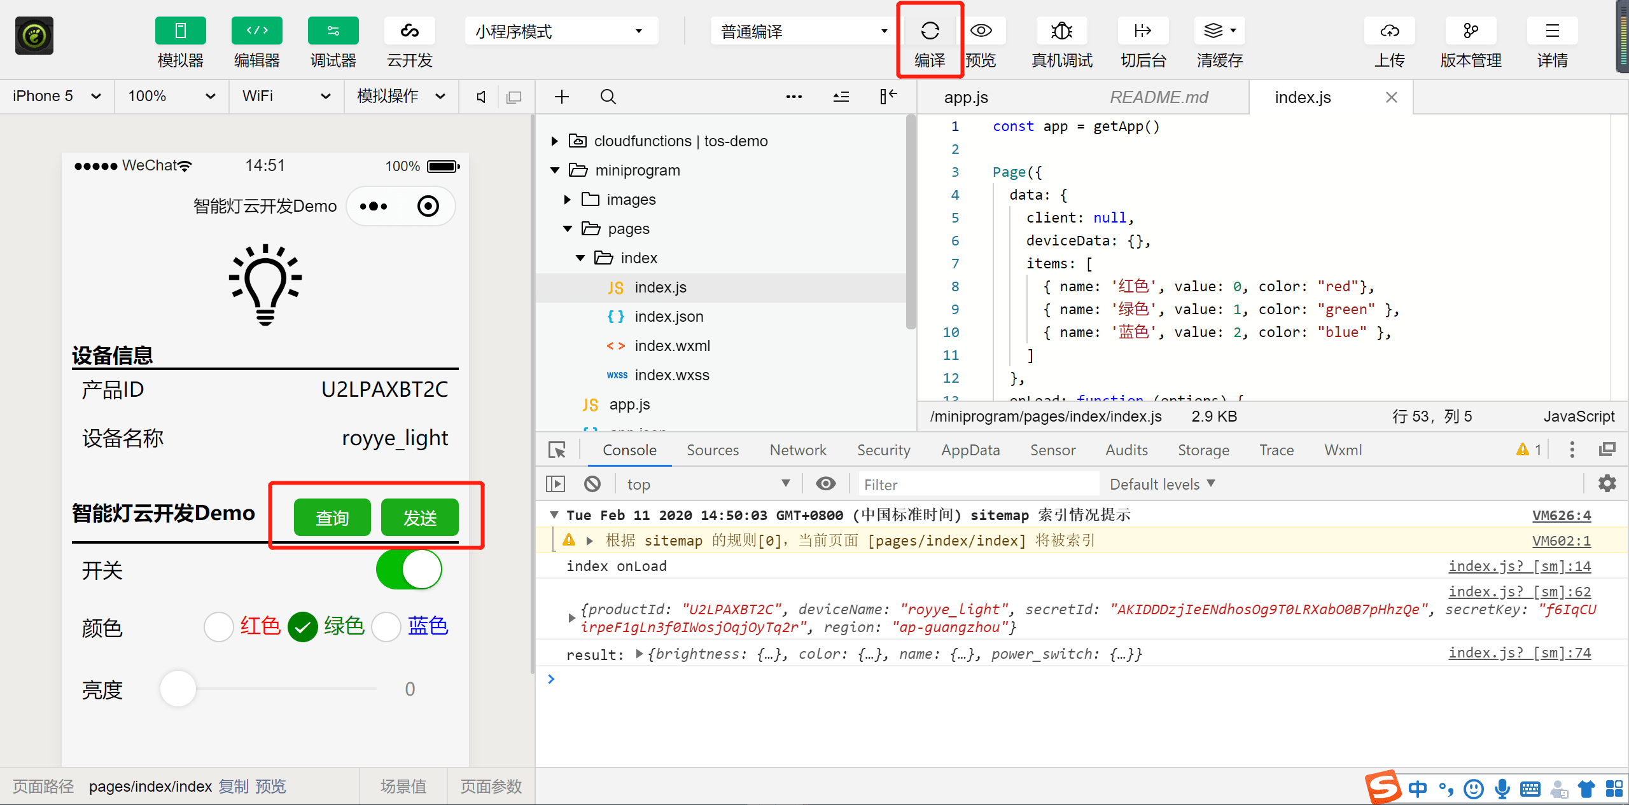Click the console Filter input field
This screenshot has width=1629, height=805.
tap(978, 485)
